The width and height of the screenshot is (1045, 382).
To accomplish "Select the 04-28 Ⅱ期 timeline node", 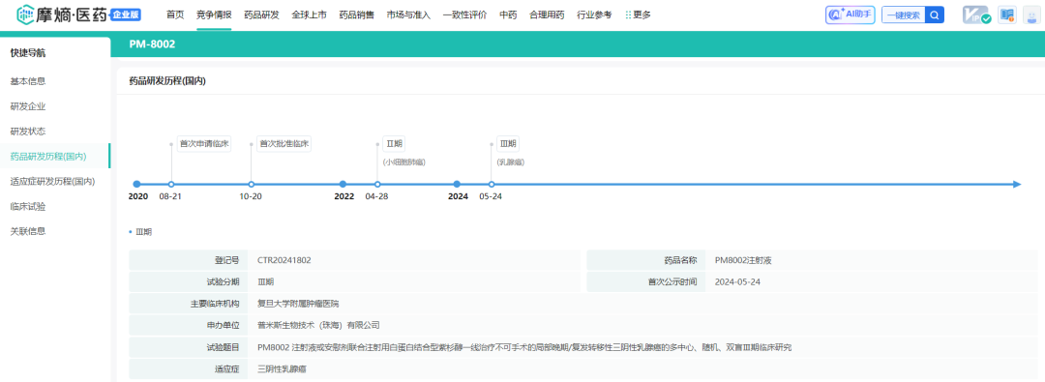I will [x=377, y=184].
